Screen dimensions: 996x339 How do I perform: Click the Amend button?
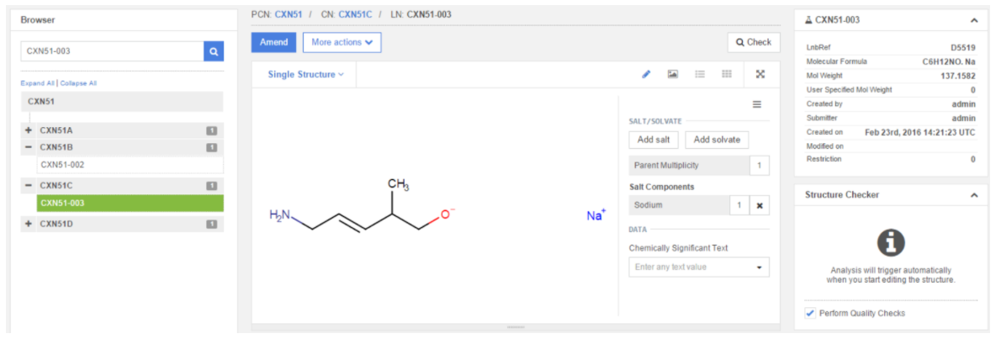click(273, 42)
